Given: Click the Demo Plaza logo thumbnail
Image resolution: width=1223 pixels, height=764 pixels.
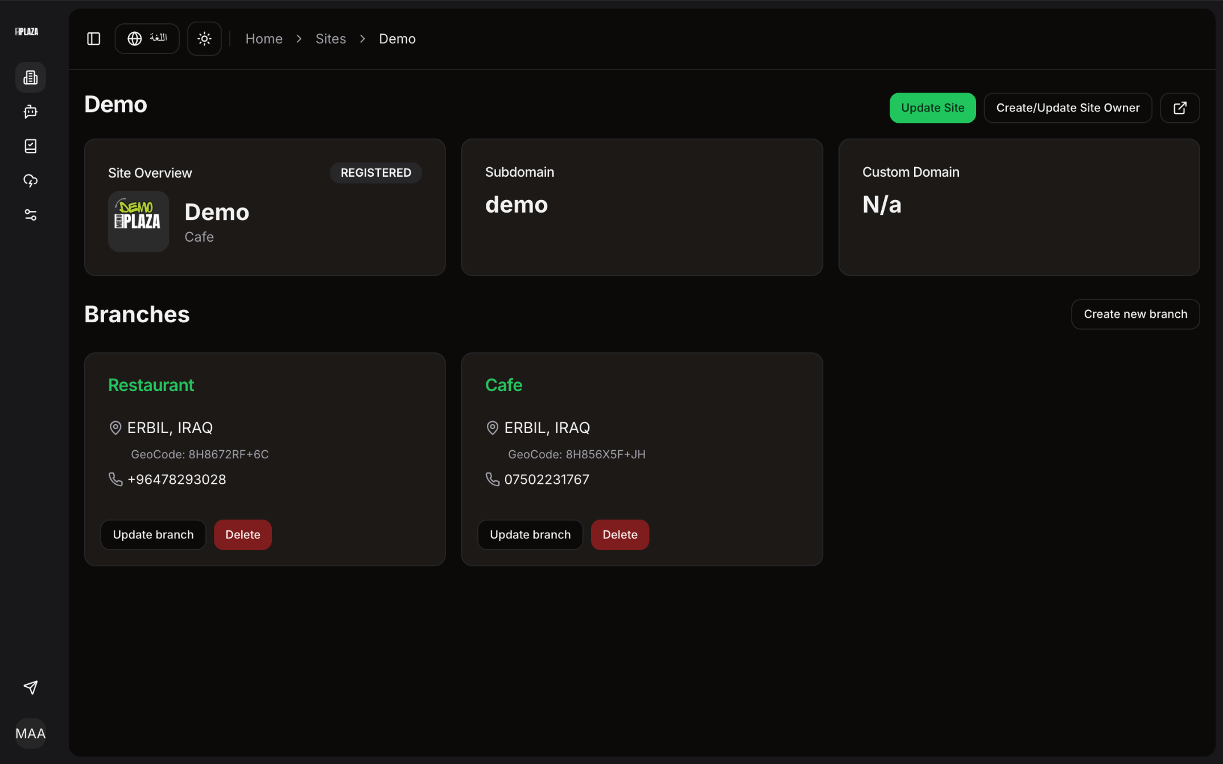Looking at the screenshot, I should click(x=139, y=221).
